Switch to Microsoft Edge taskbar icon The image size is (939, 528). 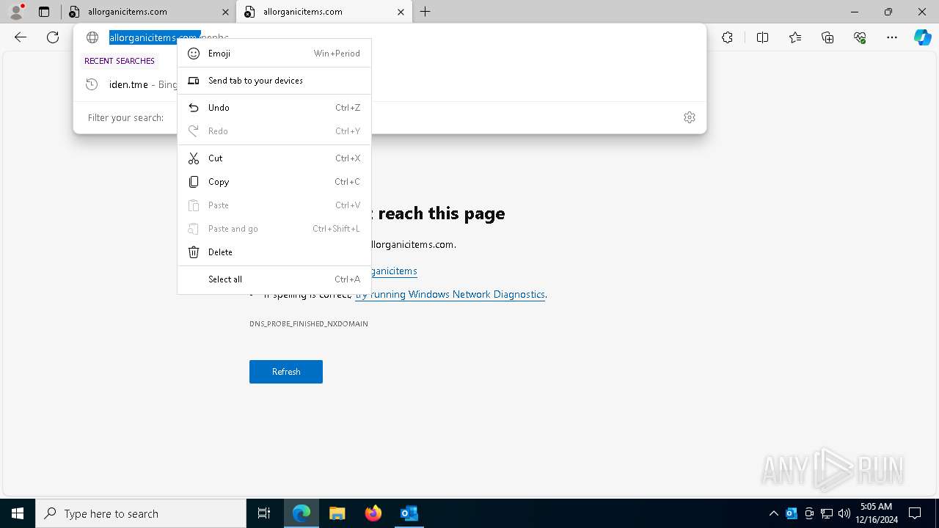[x=302, y=513]
